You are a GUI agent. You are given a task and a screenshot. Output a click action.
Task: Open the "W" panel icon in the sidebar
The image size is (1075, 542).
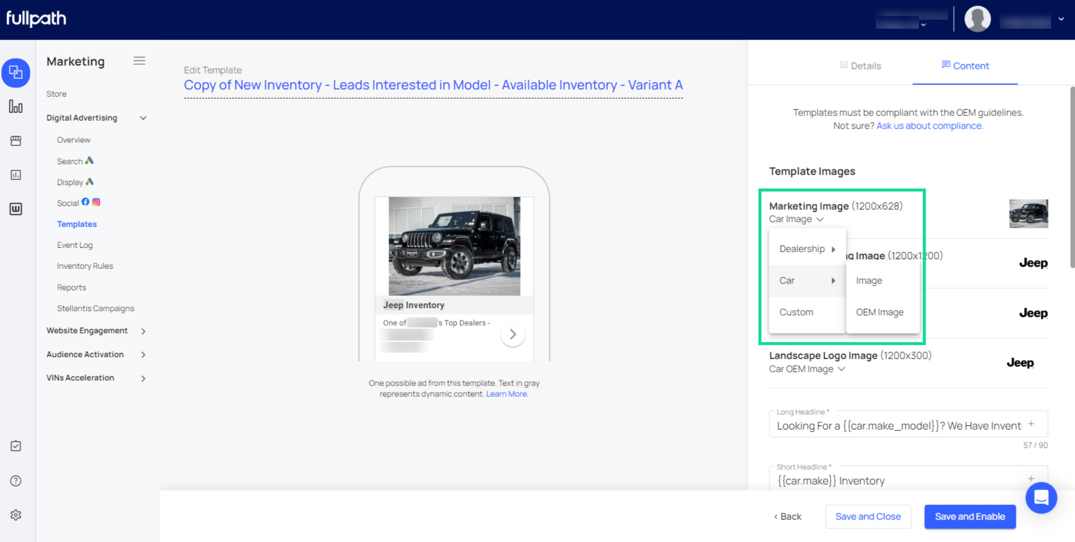tap(16, 209)
